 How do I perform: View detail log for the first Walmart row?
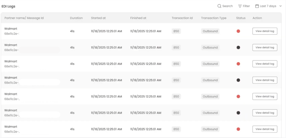coord(265,31)
